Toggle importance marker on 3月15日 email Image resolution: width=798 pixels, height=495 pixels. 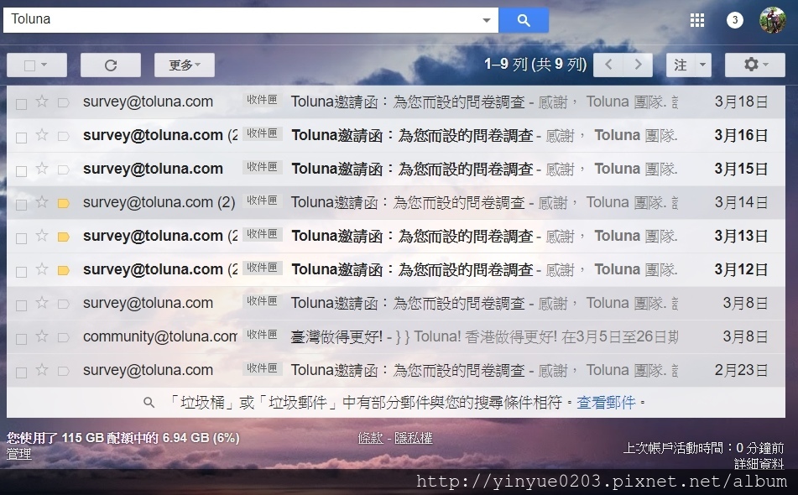click(64, 170)
